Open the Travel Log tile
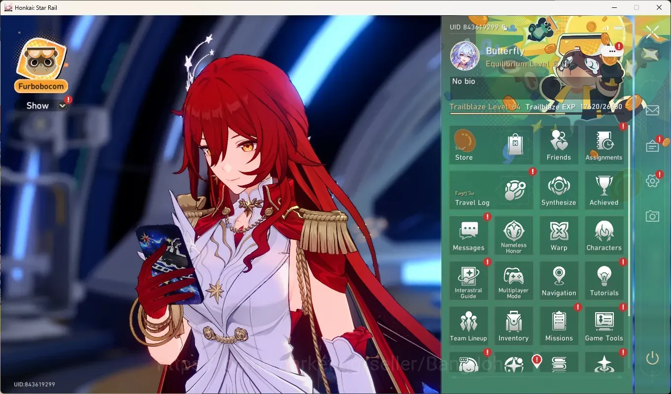This screenshot has width=671, height=394. (x=491, y=190)
